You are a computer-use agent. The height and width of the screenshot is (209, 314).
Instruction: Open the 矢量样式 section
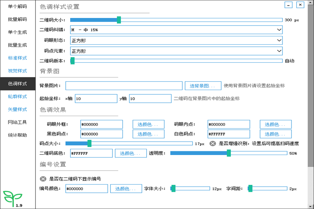tap(17, 109)
